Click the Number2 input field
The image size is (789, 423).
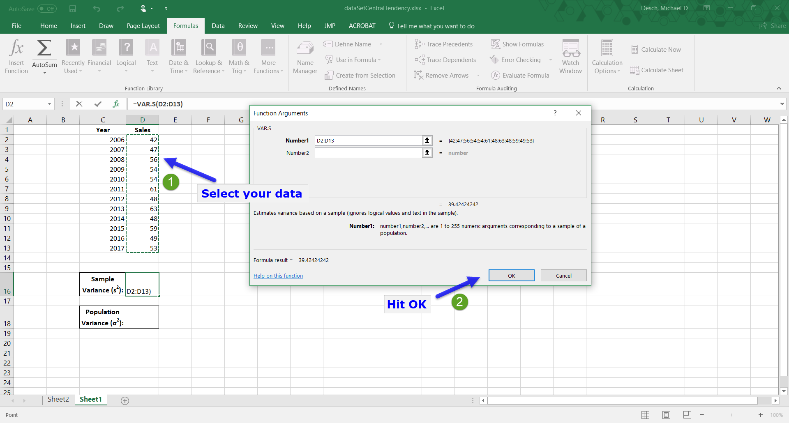(368, 153)
